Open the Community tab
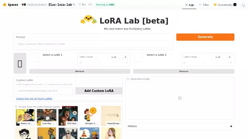This screenshot has height=139, width=248. tap(225, 5)
